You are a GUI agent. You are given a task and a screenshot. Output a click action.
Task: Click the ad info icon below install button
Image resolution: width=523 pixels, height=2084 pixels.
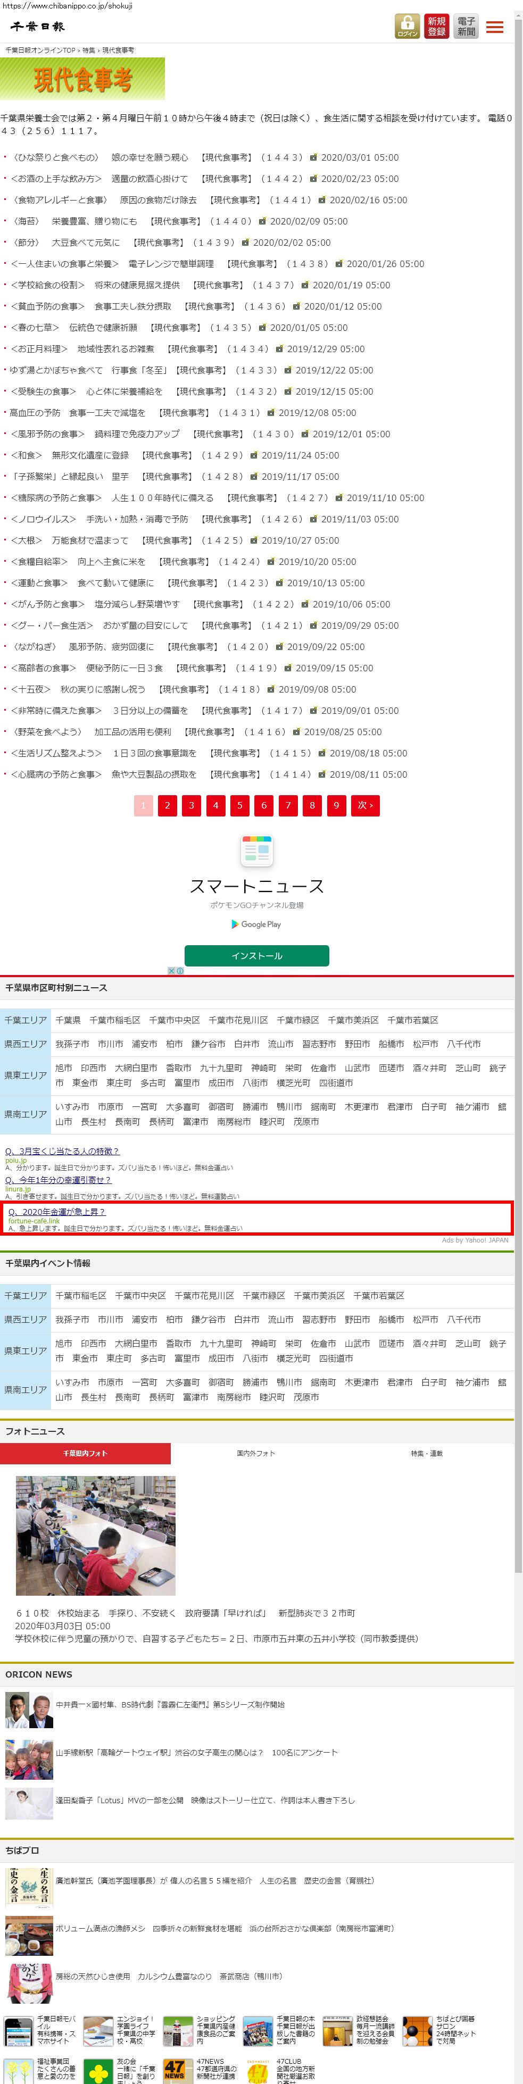click(176, 971)
